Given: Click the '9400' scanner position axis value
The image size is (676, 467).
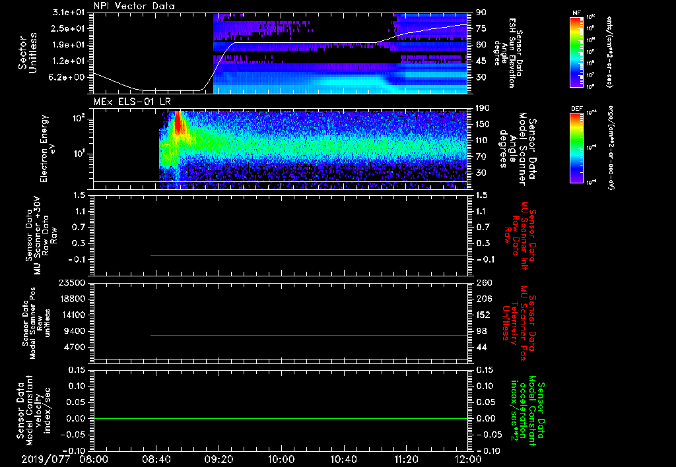Looking at the screenshot, I should pos(76,331).
